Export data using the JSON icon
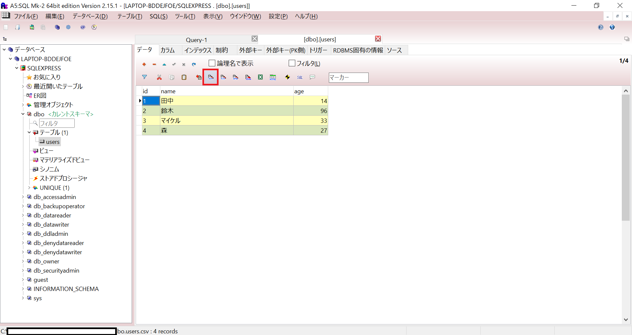The width and height of the screenshot is (632, 335). click(x=248, y=77)
